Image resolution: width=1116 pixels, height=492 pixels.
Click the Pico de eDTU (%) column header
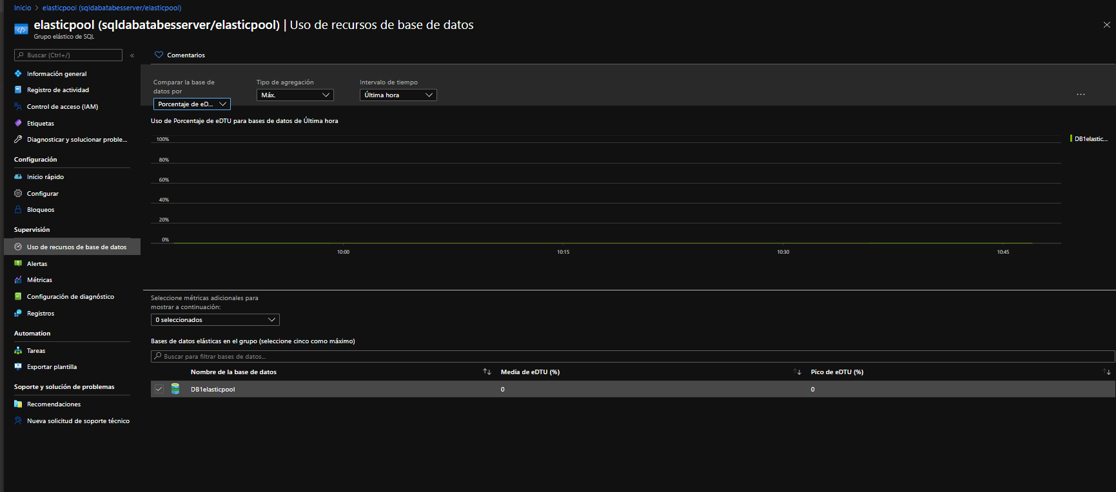(x=837, y=372)
